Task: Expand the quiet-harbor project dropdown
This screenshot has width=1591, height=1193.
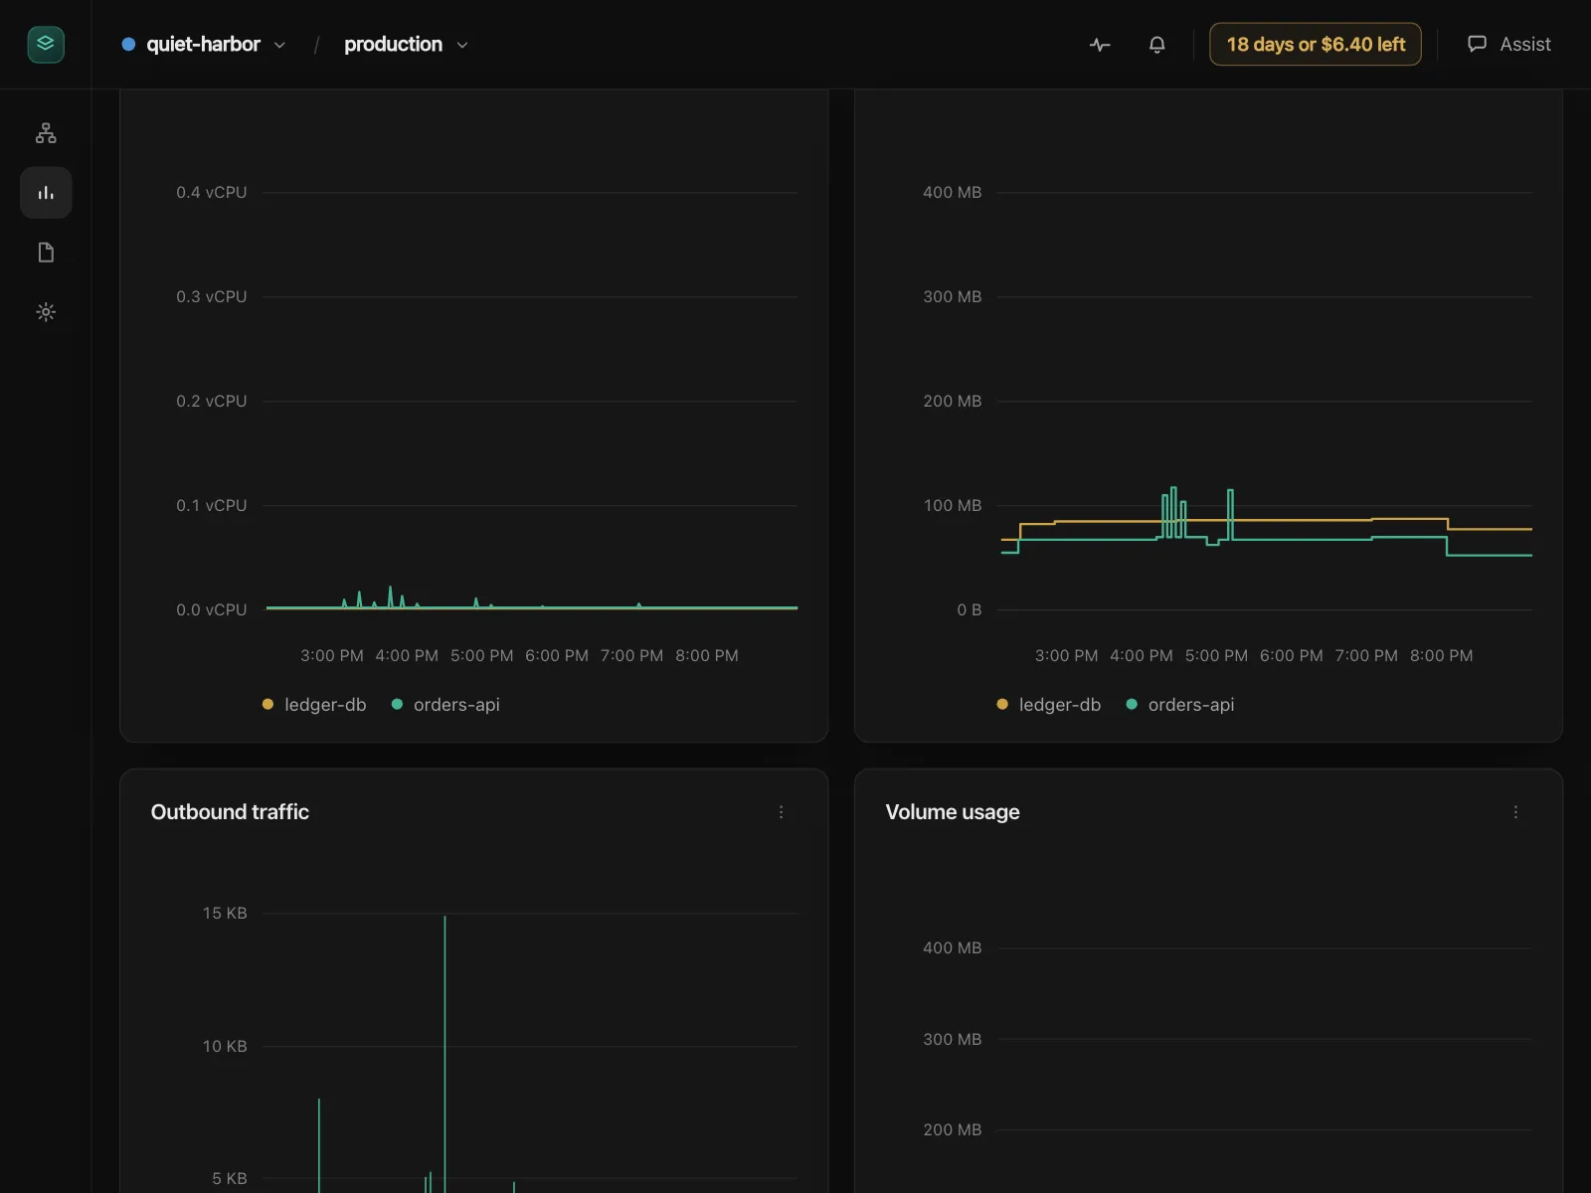Action: [x=204, y=45]
